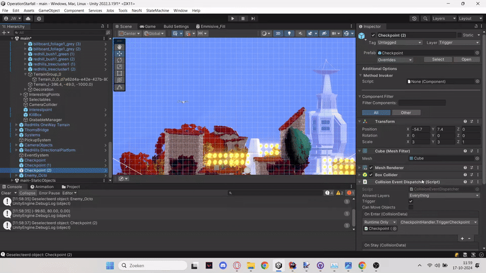Toggle Checkpoint (2) active checkbox
Viewport: 486px width, 273px height.
pyautogui.click(x=374, y=35)
